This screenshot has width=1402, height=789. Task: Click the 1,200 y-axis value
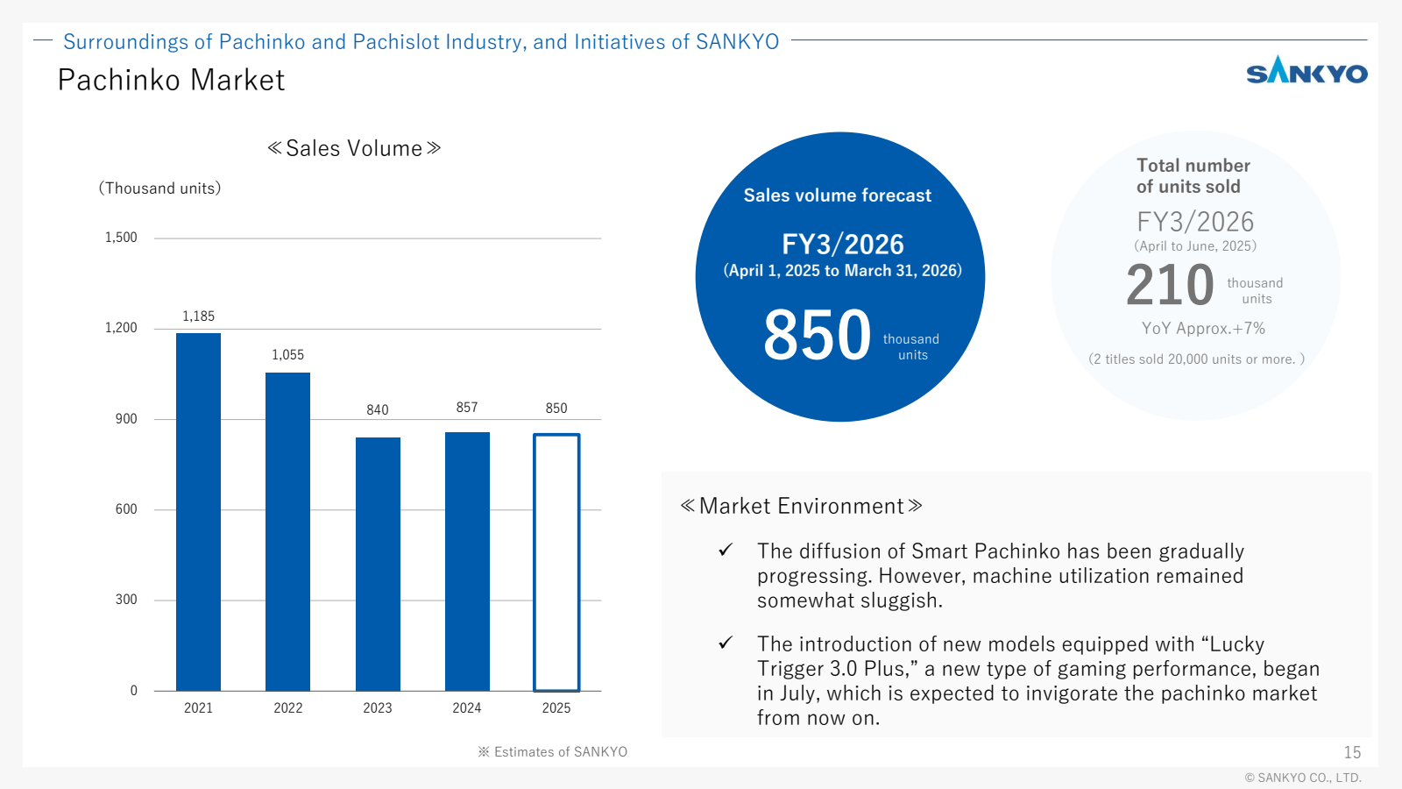pos(121,328)
